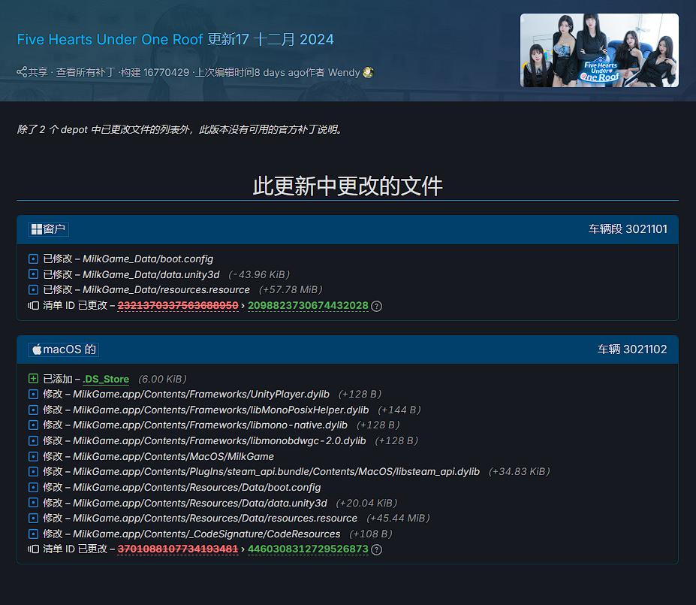Click the share icon near 共享
Viewport: 696px width, 605px height.
click(22, 72)
